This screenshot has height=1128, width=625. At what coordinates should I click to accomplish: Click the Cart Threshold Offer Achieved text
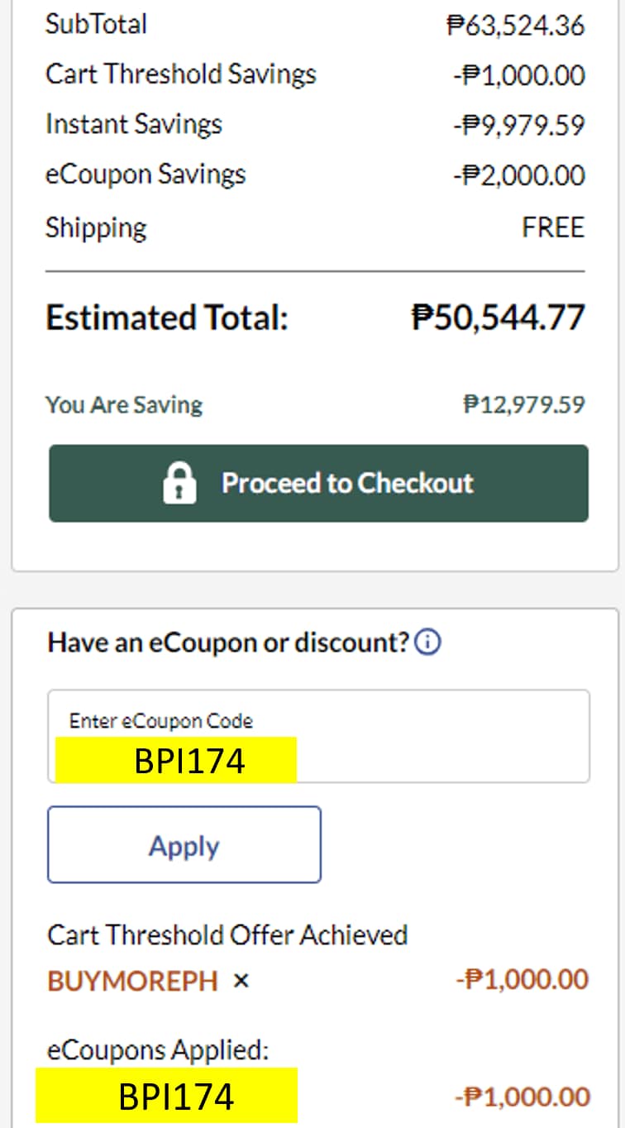click(227, 935)
